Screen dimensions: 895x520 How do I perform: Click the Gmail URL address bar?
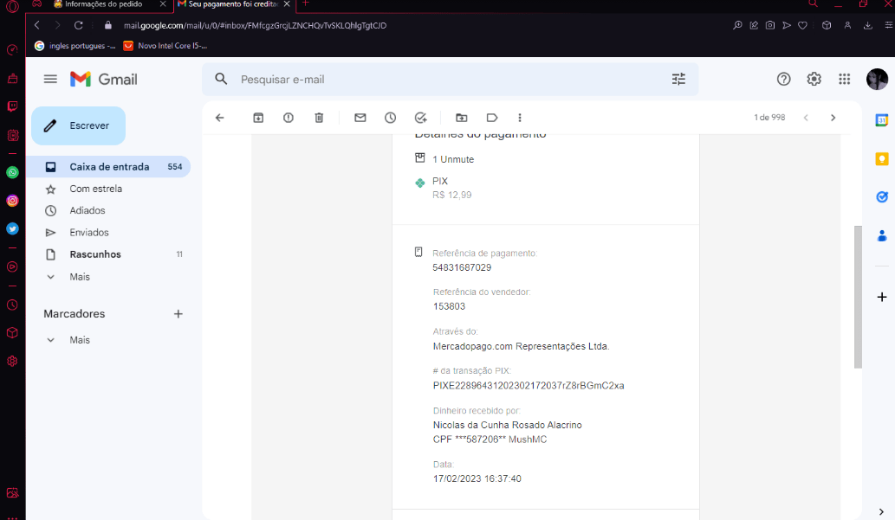click(255, 26)
